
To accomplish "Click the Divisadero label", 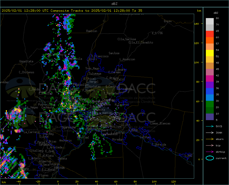I will pyautogui.click(x=124, y=89).
